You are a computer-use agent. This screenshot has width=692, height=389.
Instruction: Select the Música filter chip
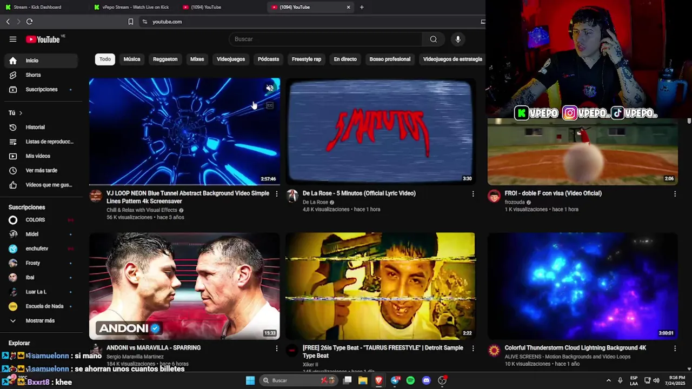(x=132, y=59)
